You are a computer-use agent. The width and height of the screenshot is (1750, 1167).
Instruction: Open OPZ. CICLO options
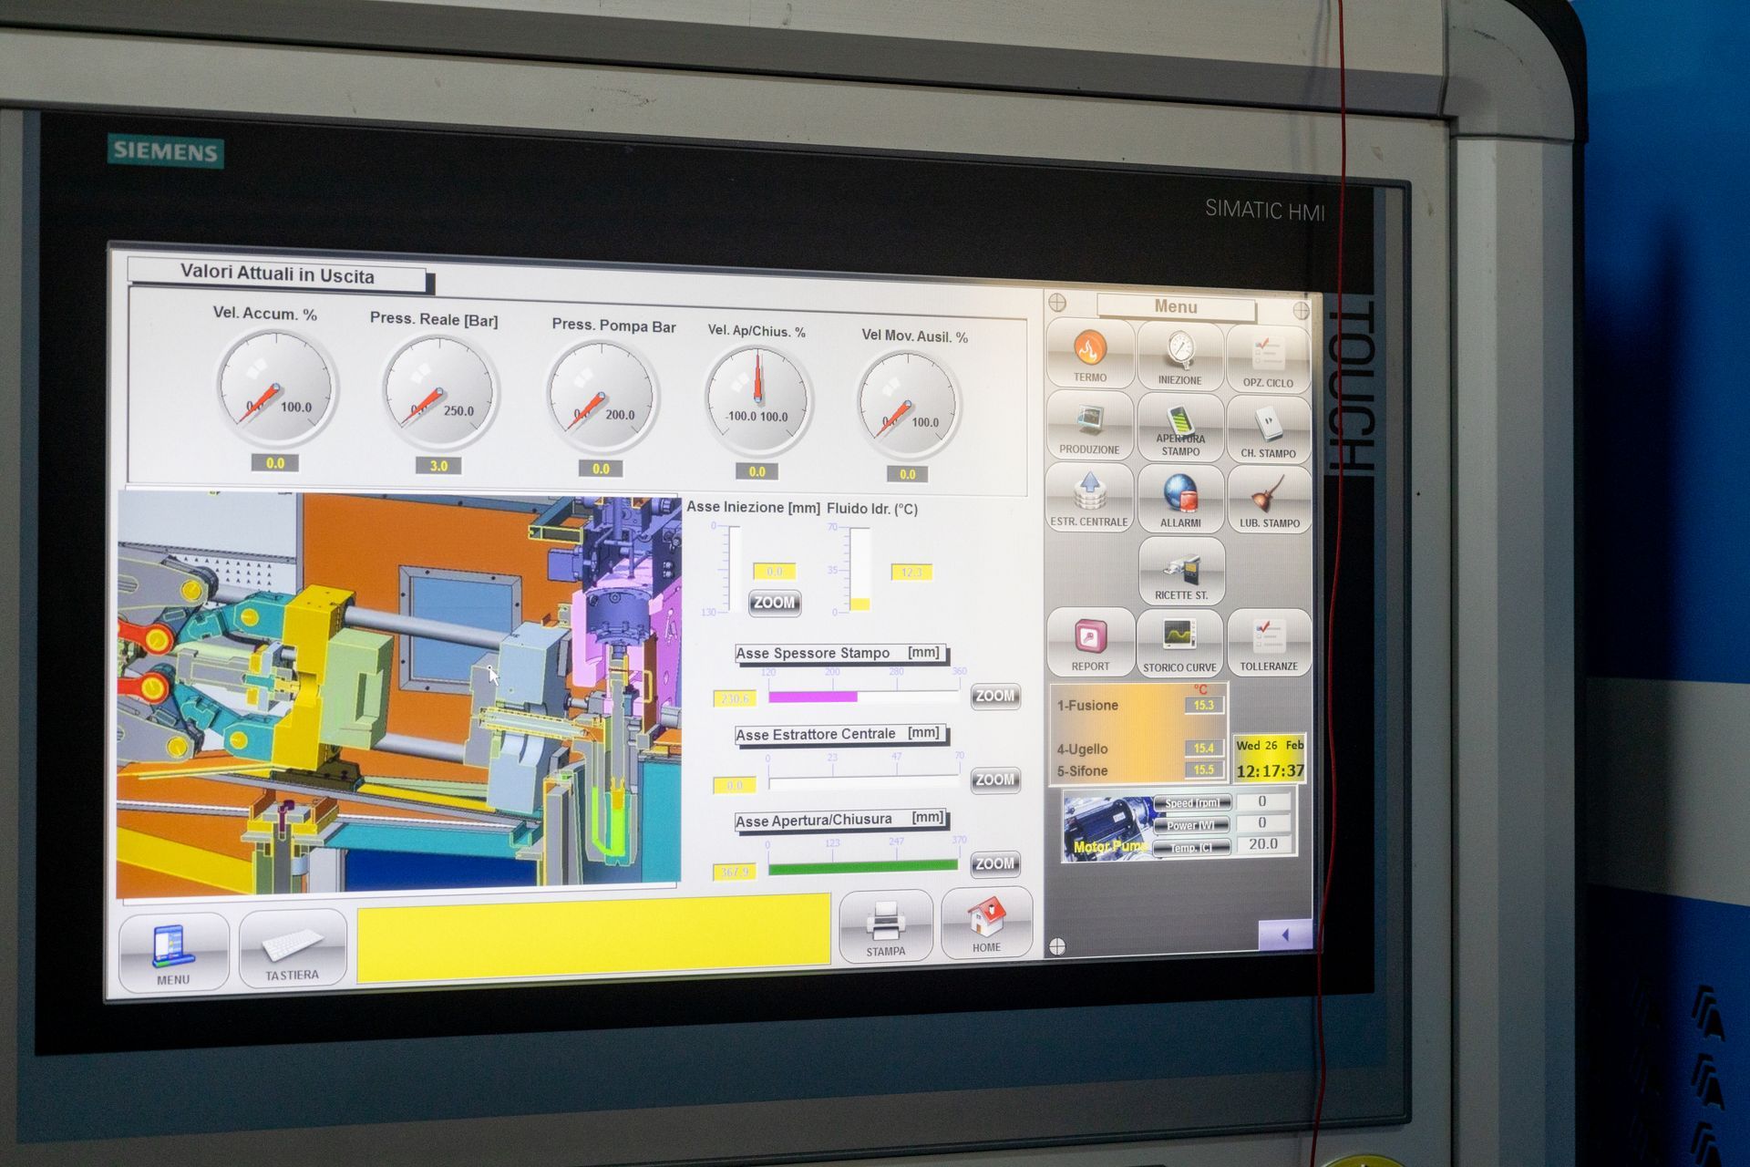(x=1268, y=358)
